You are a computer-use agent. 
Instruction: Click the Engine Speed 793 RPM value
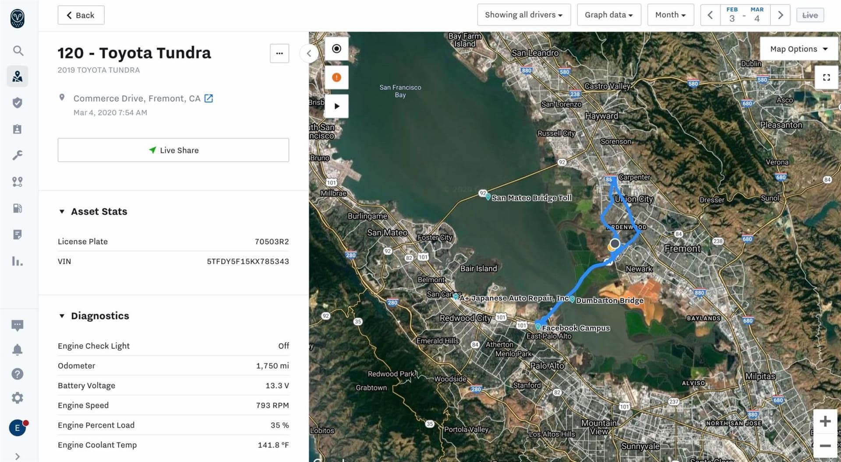272,406
